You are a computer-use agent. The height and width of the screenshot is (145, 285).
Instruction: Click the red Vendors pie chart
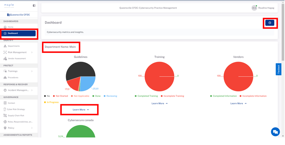(x=239, y=76)
